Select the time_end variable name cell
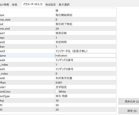This screenshot has height=115, width=139. 27,28
